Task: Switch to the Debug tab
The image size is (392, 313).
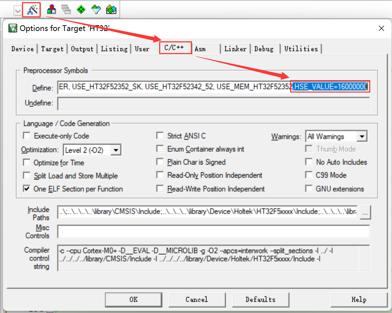Action: point(264,49)
